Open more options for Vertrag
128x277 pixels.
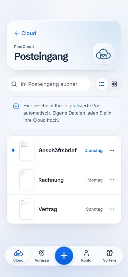(x=112, y=209)
